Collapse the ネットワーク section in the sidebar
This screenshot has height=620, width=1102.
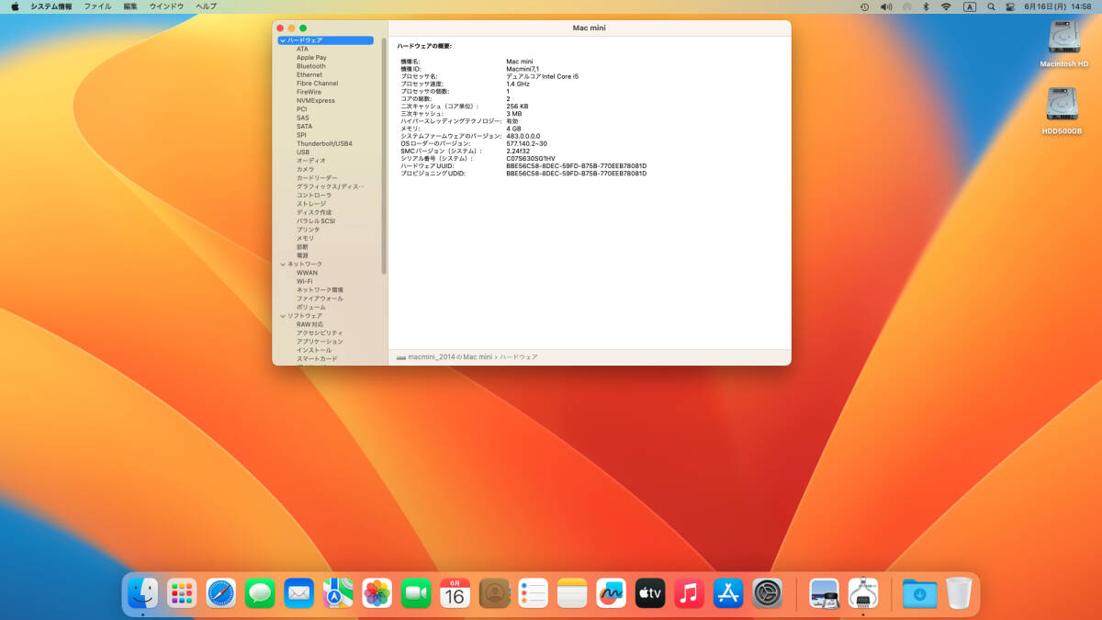coord(283,265)
